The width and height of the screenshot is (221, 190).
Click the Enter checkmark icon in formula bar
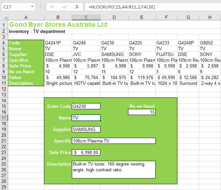(65, 7)
